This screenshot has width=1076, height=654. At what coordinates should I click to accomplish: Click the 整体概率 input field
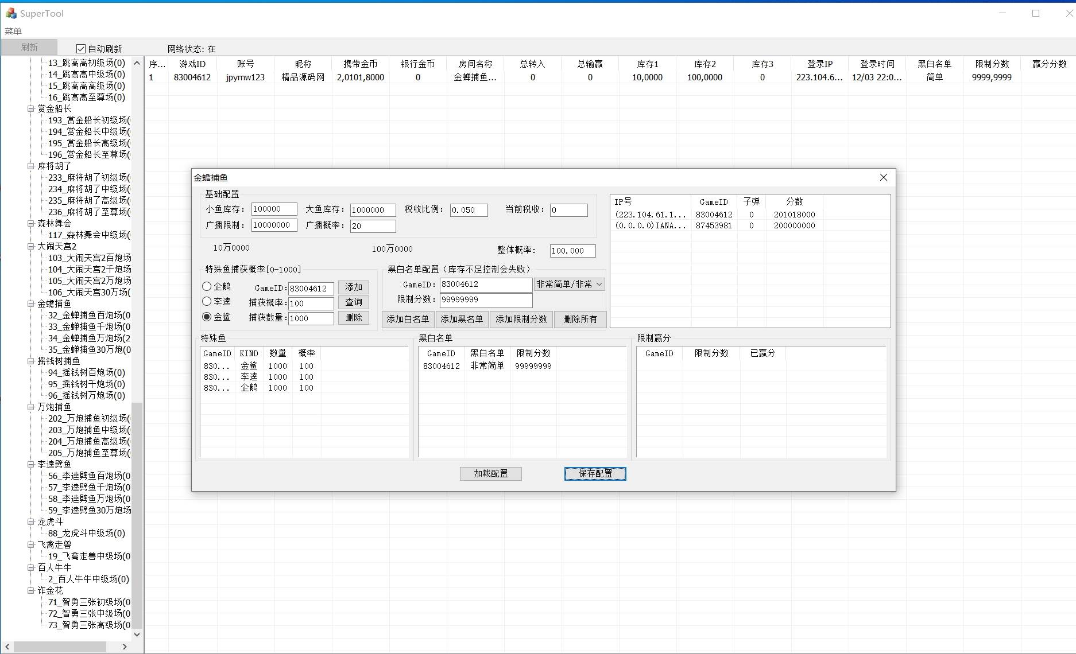click(572, 251)
